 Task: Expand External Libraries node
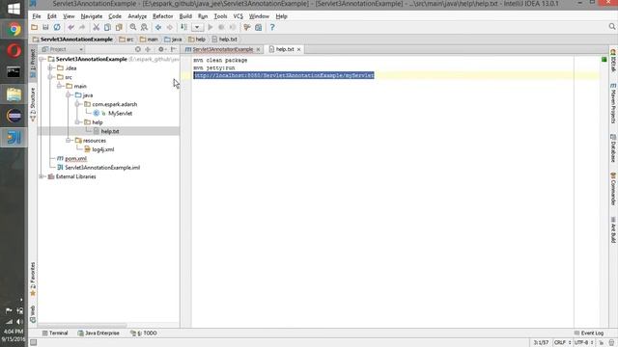[42, 176]
